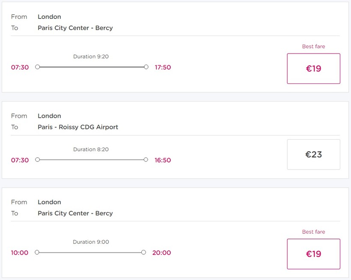Click the 20:00 arrival time
Viewport: 351px width, 280px height.
click(x=161, y=253)
